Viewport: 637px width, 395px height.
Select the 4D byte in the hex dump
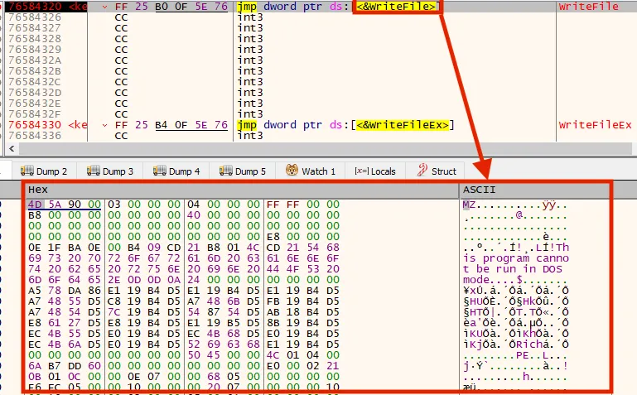coord(35,205)
